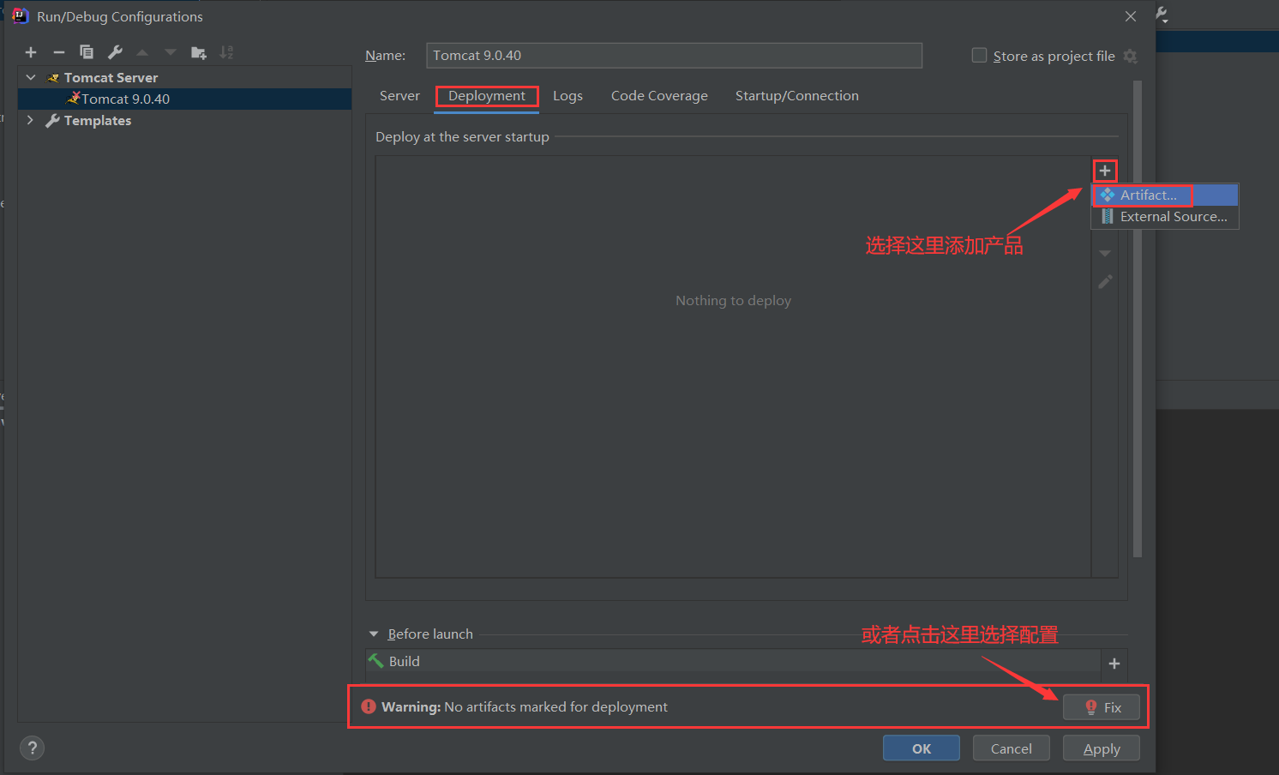
Task: Confirm with the OK button
Action: coord(922,748)
